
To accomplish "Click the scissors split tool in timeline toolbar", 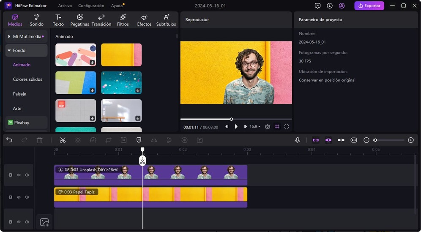I will [x=63, y=140].
